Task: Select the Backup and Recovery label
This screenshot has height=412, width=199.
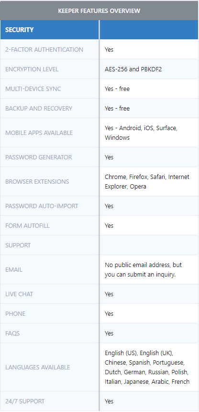Action: pos(39,108)
